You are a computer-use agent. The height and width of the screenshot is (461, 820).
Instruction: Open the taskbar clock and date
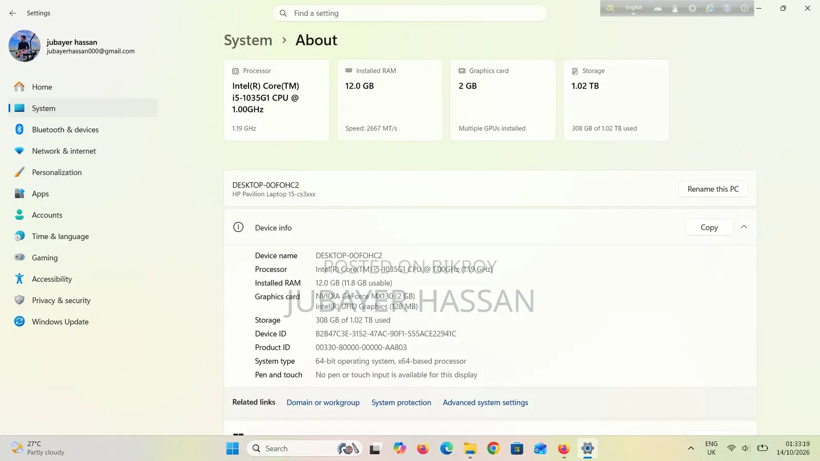793,448
